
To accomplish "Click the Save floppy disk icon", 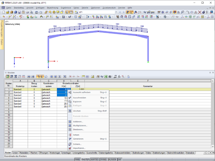I will point(20,12).
